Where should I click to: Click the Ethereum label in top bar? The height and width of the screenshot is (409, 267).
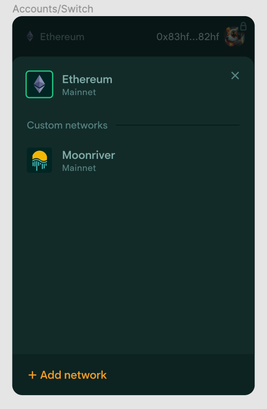(62, 37)
